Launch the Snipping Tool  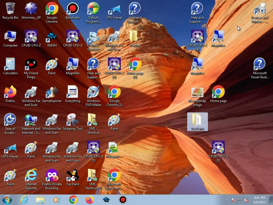pos(73,122)
